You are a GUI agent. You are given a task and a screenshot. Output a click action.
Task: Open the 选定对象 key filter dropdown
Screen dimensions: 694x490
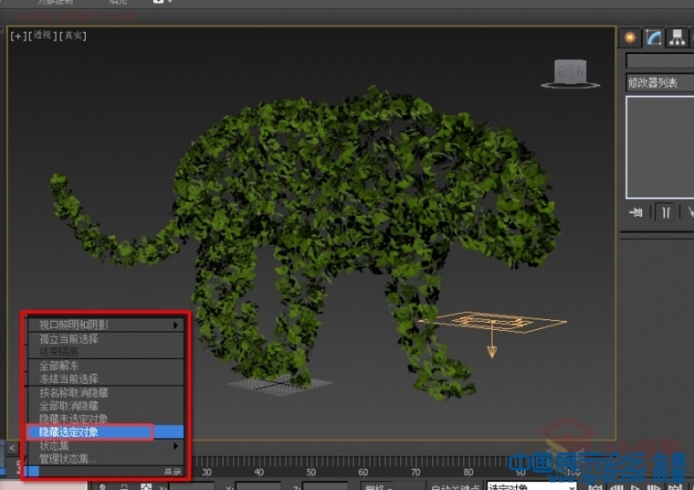[x=531, y=486]
